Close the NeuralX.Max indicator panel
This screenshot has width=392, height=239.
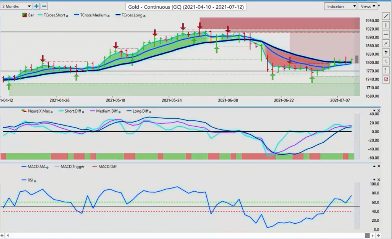[x=379, y=110]
